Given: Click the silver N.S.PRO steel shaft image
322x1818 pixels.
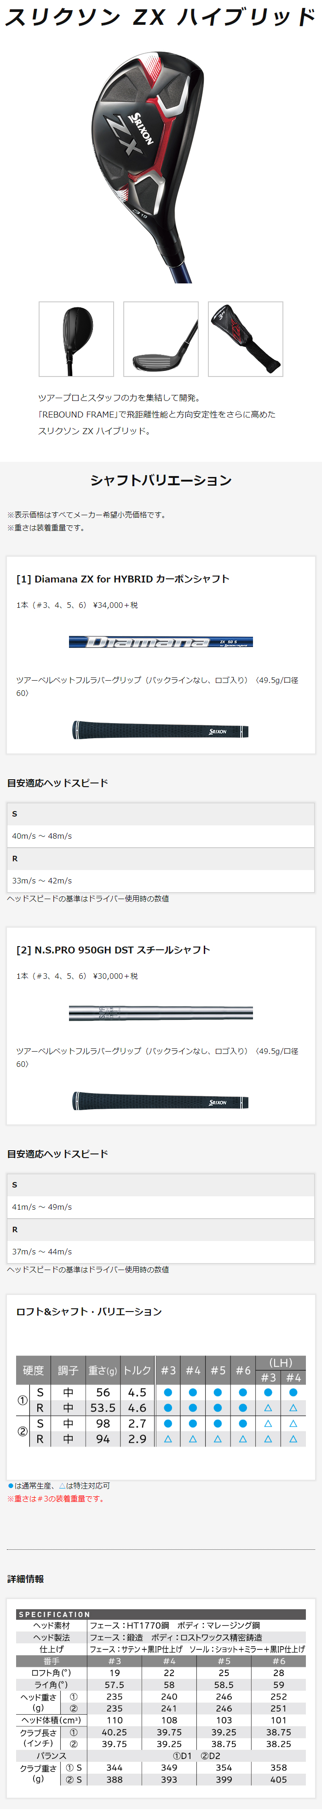Looking at the screenshot, I should click(x=161, y=1013).
